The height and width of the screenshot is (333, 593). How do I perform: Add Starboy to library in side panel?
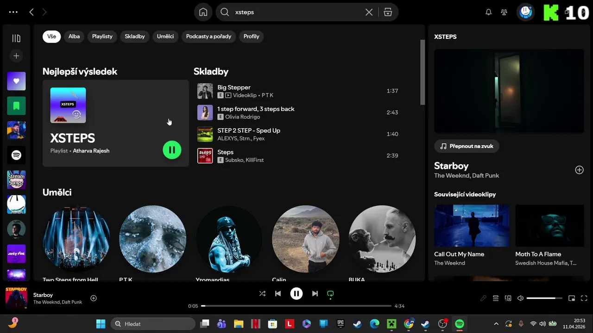tap(579, 170)
